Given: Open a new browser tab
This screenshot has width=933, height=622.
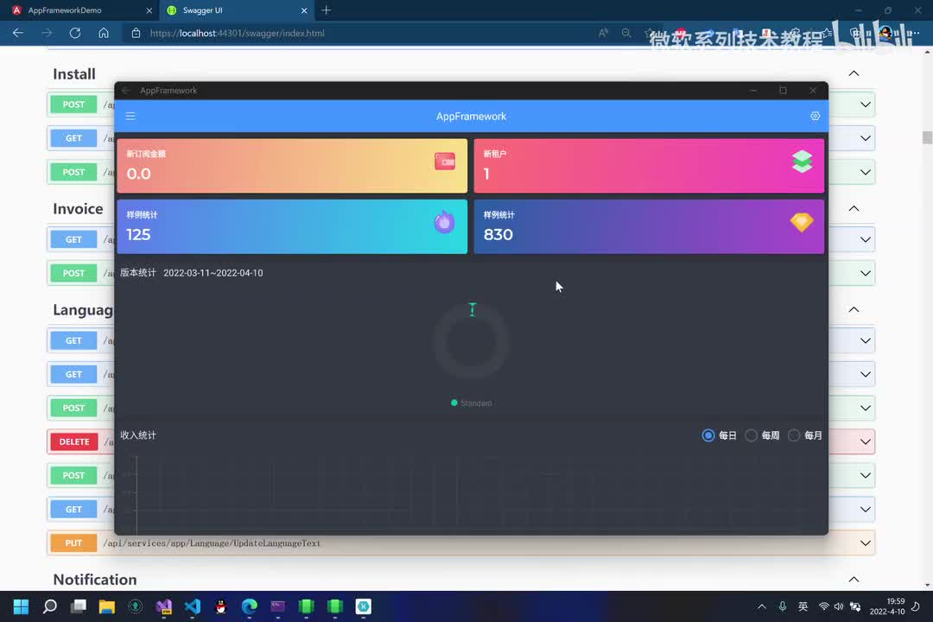Looking at the screenshot, I should coord(326,10).
